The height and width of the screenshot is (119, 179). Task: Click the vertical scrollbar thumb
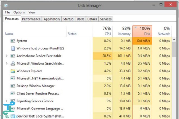[x=174, y=49]
